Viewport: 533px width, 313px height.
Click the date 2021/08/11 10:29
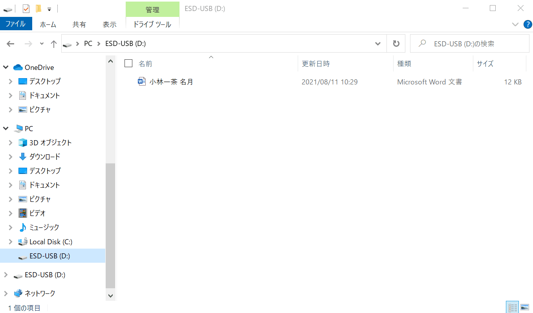[330, 82]
